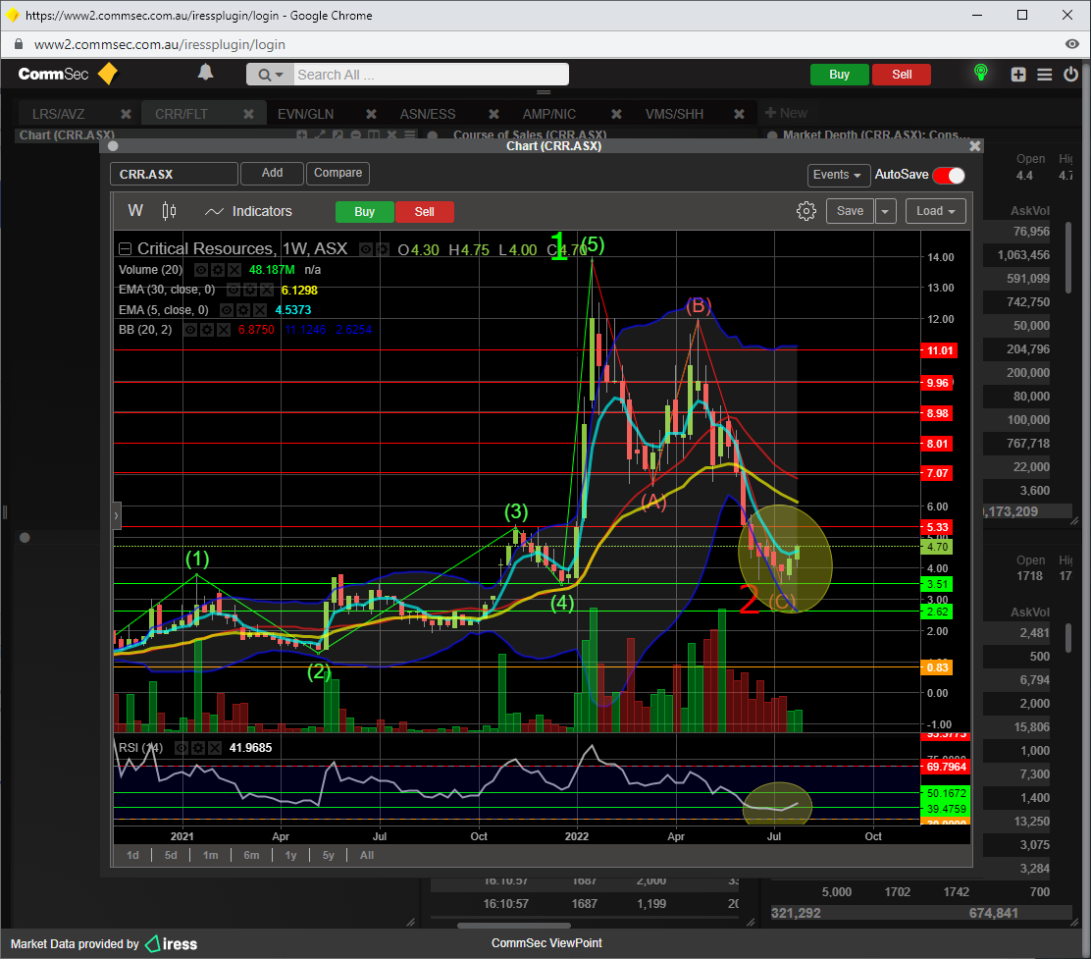Open the hamburger menu in top bar
This screenshot has width=1091, height=959.
1044,75
